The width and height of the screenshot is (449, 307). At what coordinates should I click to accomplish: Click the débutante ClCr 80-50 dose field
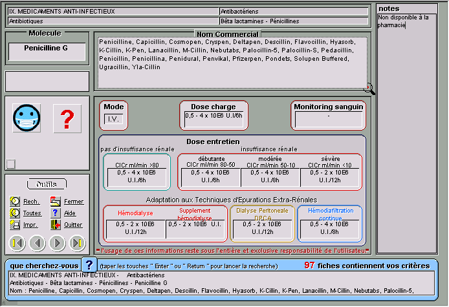pyautogui.click(x=211, y=177)
